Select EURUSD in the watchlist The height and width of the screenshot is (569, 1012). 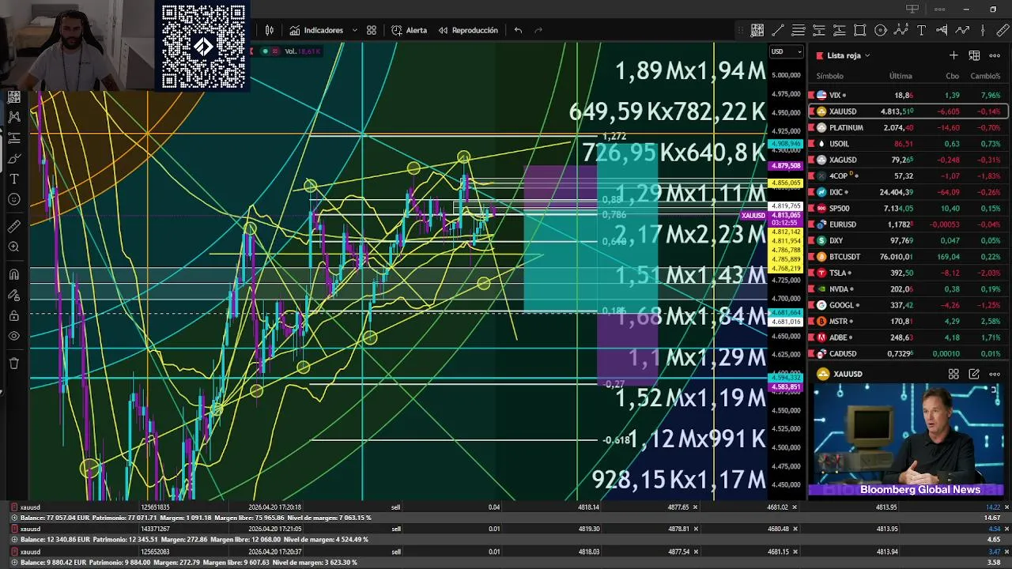point(908,224)
